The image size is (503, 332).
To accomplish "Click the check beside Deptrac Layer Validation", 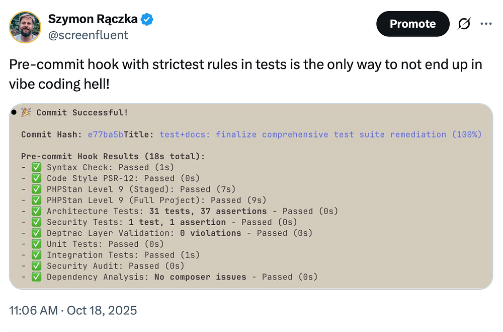I will [x=36, y=233].
